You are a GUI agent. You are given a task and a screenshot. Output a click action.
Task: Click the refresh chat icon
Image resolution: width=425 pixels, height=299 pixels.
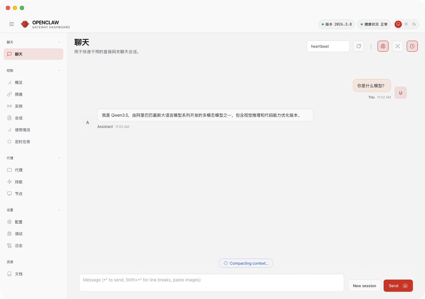pos(359,46)
